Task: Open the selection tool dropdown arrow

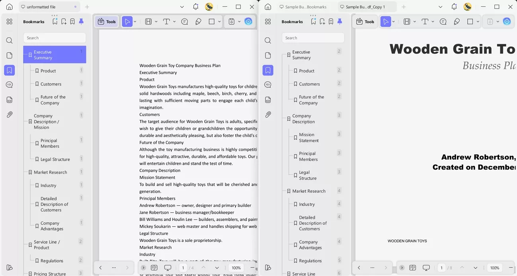Action: coord(134,21)
